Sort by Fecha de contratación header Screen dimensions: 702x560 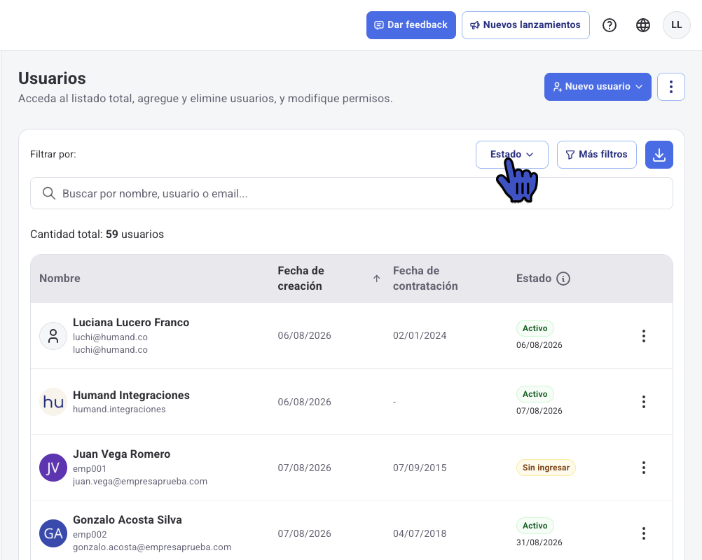pos(425,278)
